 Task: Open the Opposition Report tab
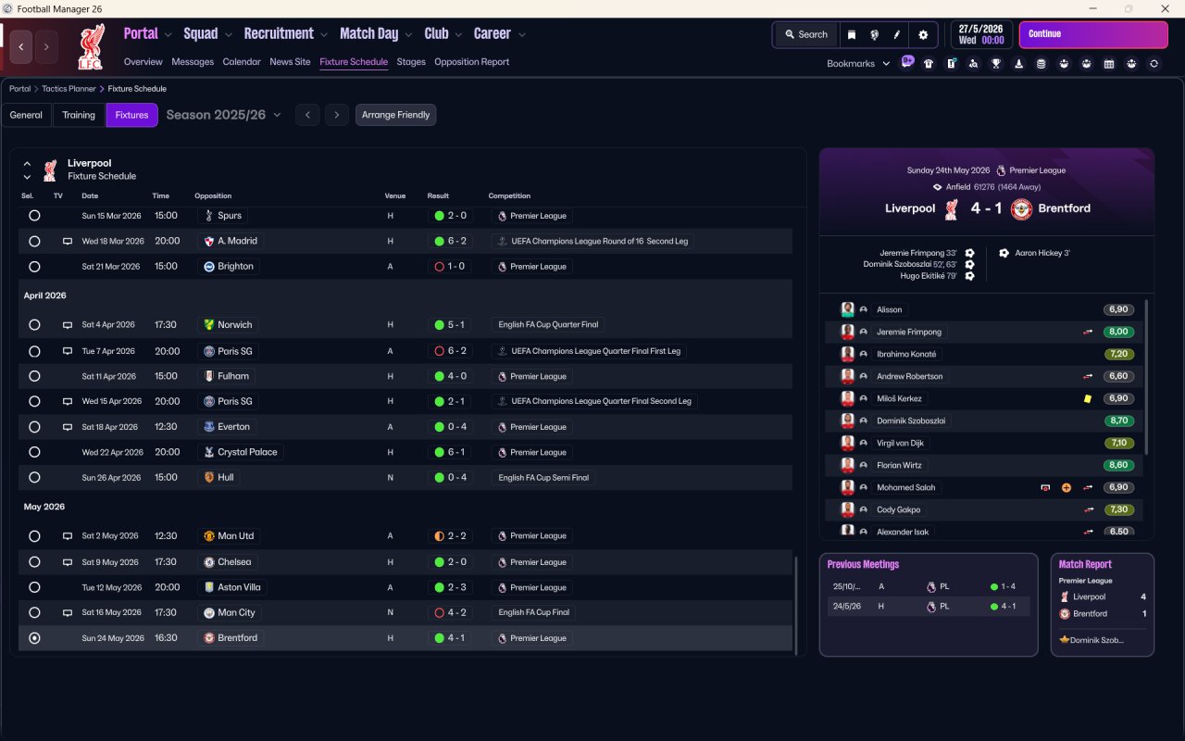tap(471, 62)
